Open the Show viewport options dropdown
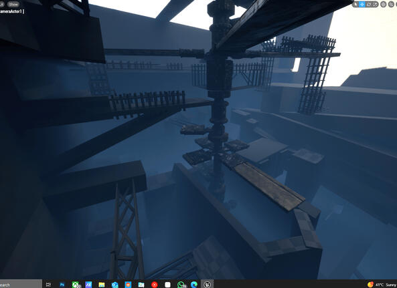The image size is (397, 288). point(13,4)
